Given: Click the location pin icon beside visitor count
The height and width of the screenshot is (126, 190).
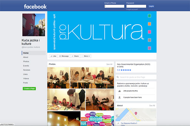Looking at the screenshot, I should tap(119, 97).
